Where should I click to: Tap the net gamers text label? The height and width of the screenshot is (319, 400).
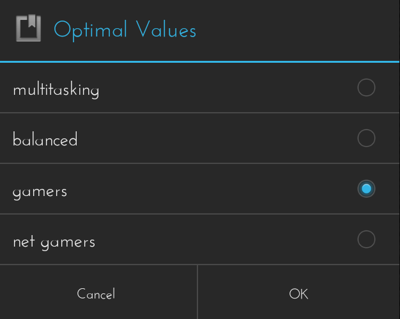[54, 241]
